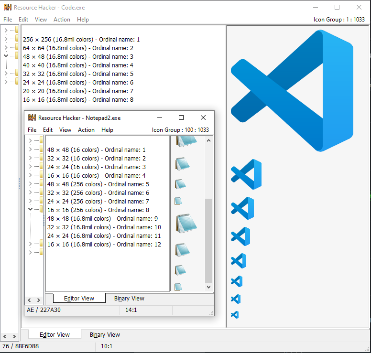The width and height of the screenshot is (371, 353).
Task: Select the 20×20 VS Code icon preview
Action: tap(236, 299)
